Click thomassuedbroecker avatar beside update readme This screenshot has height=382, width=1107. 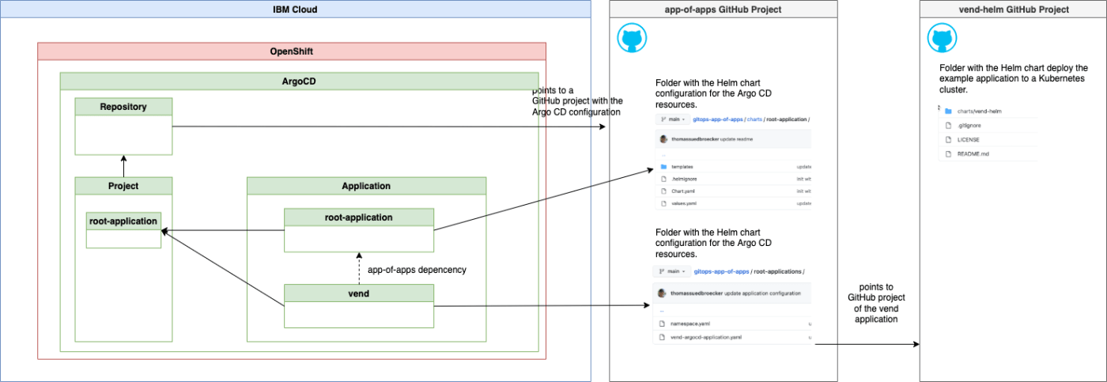coord(664,138)
